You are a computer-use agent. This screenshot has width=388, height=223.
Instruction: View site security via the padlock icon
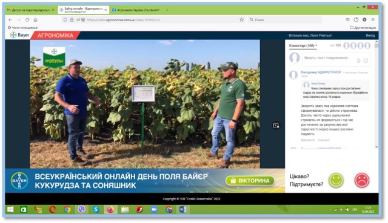coord(72,20)
